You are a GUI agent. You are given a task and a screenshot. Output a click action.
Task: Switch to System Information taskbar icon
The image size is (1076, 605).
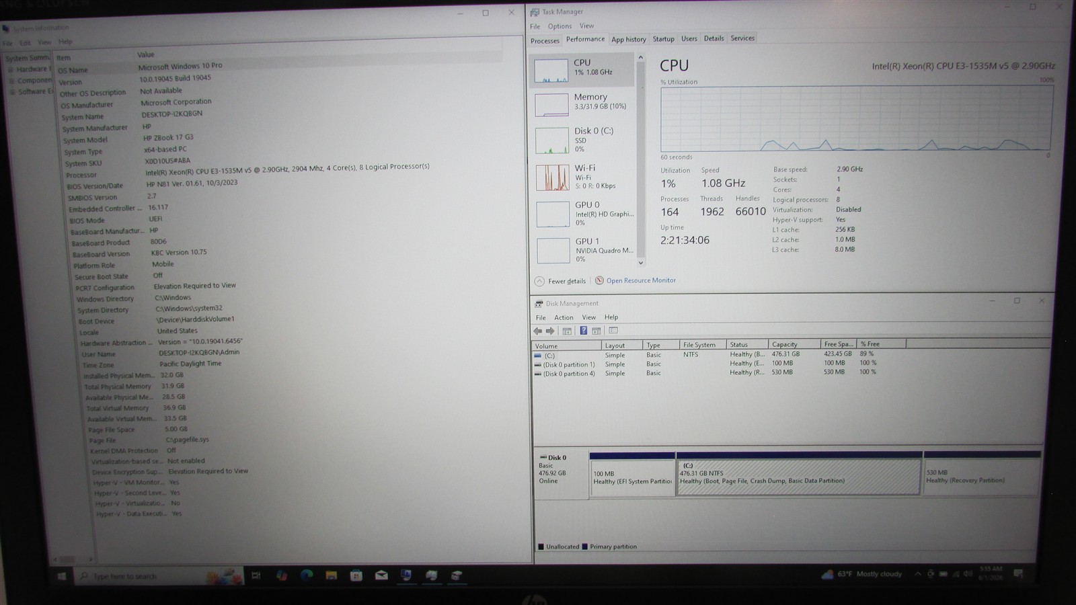(x=406, y=575)
